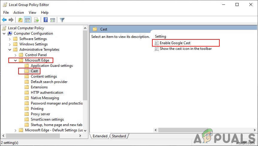Toggle Show/Hide Console Tree toolbar icon
This screenshot has width=258, height=146.
coord(28,20)
